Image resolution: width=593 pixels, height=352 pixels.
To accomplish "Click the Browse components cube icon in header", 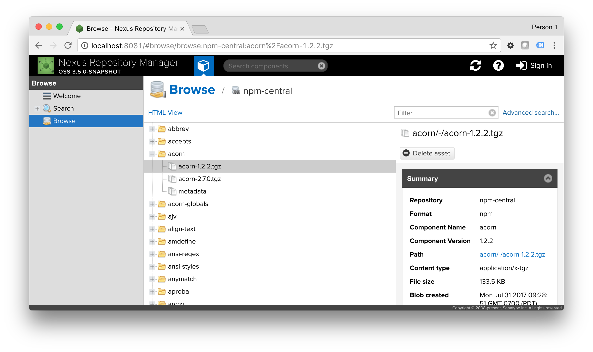I will pyautogui.click(x=204, y=66).
